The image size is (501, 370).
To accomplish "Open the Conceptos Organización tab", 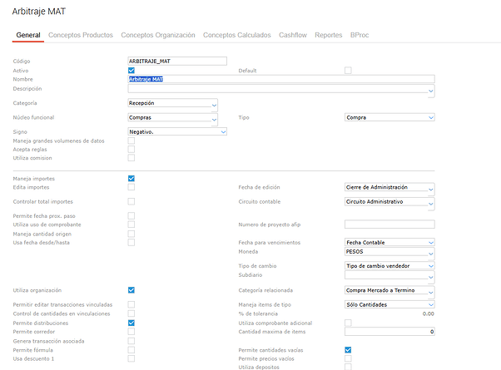I will pos(158,35).
